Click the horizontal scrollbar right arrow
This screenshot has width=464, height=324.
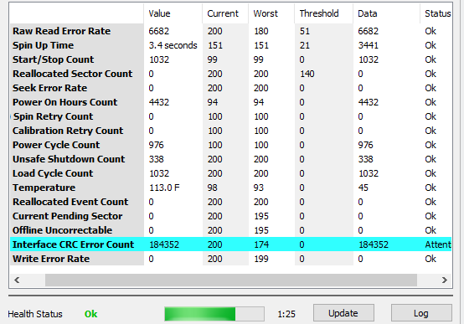(444, 280)
